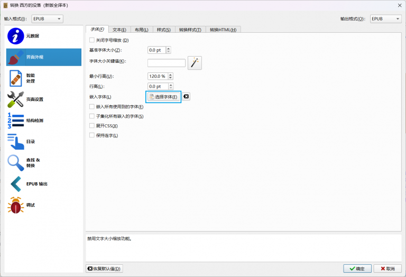Click the font size key wizard wand icon

click(x=195, y=63)
